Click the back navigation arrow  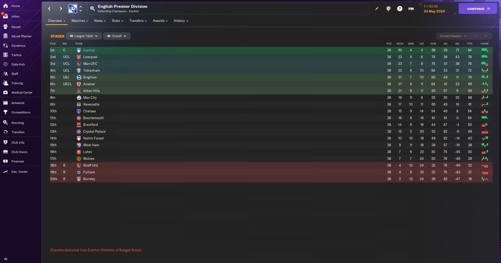pos(49,9)
